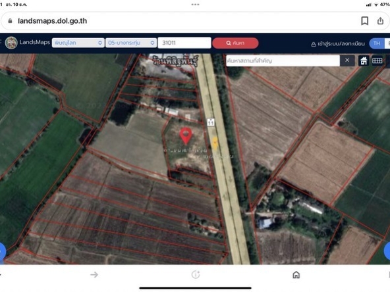Image resolution: width=390 pixels, height=292 pixels.
Task: Open the house layer icon on map
Action: click(x=364, y=61)
